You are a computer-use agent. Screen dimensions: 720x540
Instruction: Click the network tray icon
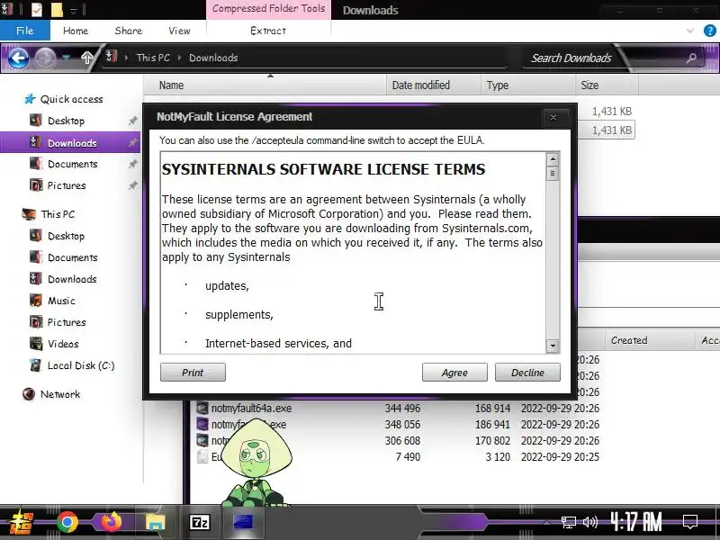point(569,522)
